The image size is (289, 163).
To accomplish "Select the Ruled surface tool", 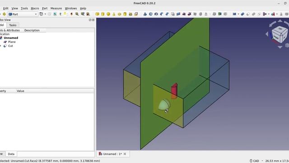I will click(178, 14).
